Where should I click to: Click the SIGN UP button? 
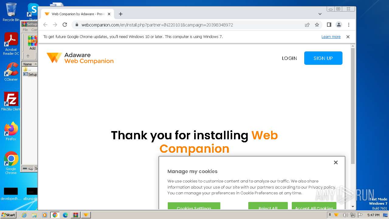coord(323,58)
